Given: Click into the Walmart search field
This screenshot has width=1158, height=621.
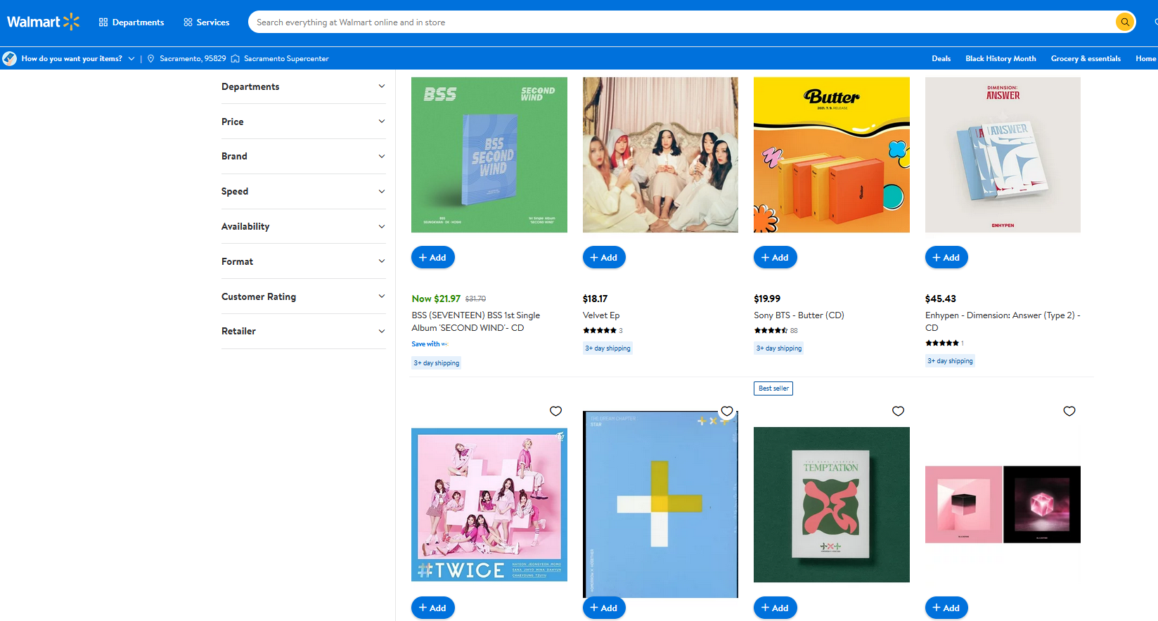Looking at the screenshot, I should click(682, 22).
